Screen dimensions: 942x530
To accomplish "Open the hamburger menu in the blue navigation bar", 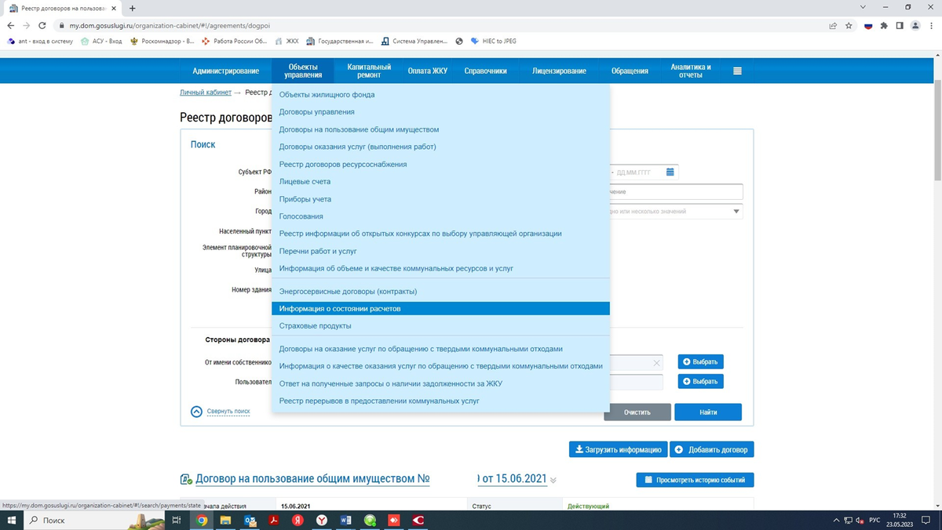I will 736,70.
